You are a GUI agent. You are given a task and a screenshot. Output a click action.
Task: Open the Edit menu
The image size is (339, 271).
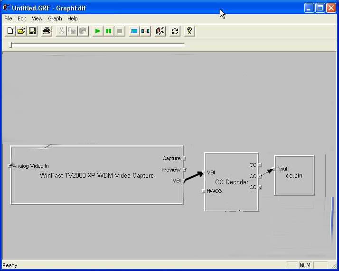[22, 19]
